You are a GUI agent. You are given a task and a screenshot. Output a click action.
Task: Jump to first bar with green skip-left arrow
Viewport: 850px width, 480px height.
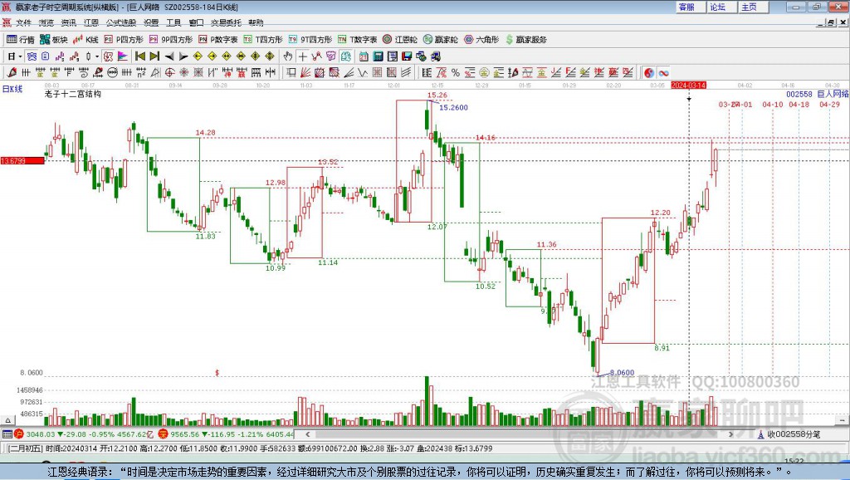coord(140,56)
